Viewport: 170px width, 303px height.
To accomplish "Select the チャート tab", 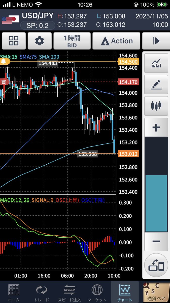I will tap(125, 292).
